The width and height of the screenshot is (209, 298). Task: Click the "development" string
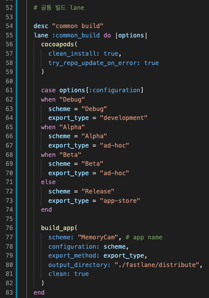(x=124, y=118)
